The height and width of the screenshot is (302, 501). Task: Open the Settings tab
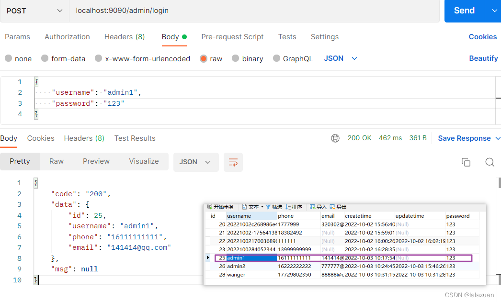(325, 37)
